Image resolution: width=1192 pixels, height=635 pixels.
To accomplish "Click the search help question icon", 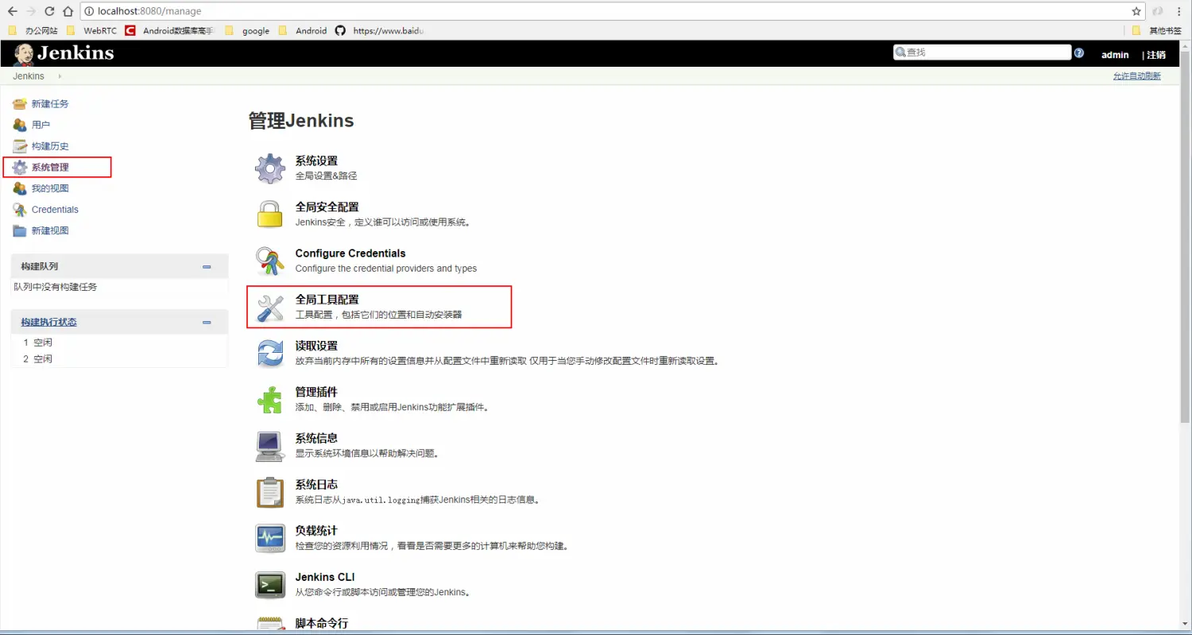I will click(1079, 53).
